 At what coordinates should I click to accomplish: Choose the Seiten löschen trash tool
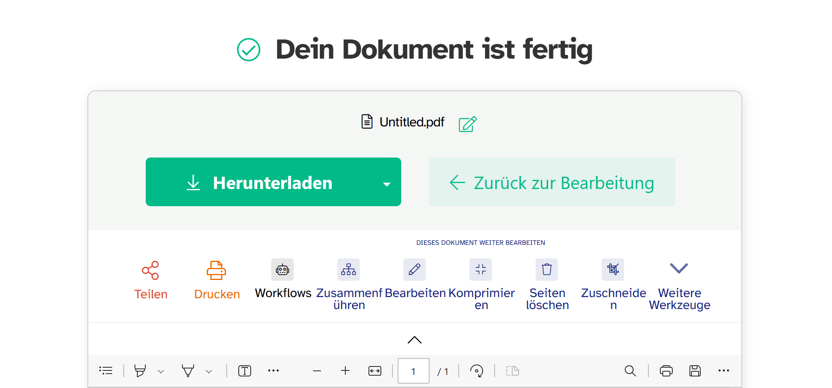click(x=547, y=270)
